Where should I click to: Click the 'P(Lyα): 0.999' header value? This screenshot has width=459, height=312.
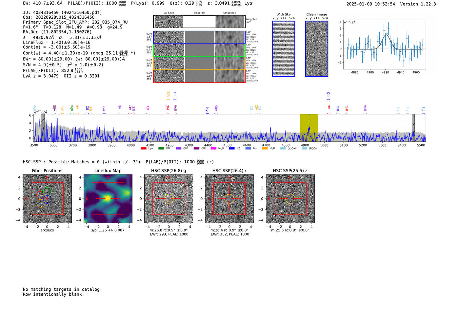pyautogui.click(x=148, y=3)
